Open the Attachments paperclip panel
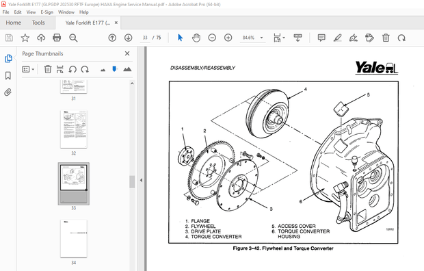This screenshot has width=424, height=271. [8, 92]
